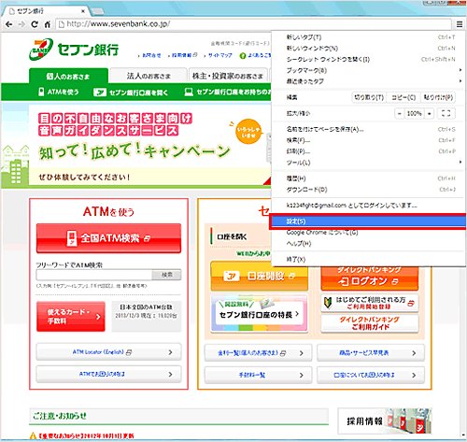Image resolution: width=467 pixels, height=442 pixels.
Task: Click the Seven Bank logo
Action: click(74, 50)
